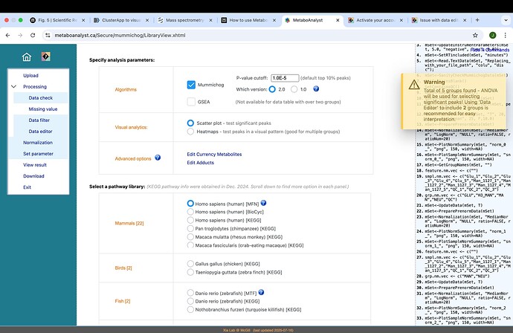Screen dimensions: 513x333
Task: Open the Data filter step
Action: [x=39, y=120]
